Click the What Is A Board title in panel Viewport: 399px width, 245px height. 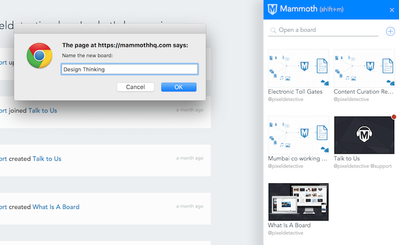[289, 225]
